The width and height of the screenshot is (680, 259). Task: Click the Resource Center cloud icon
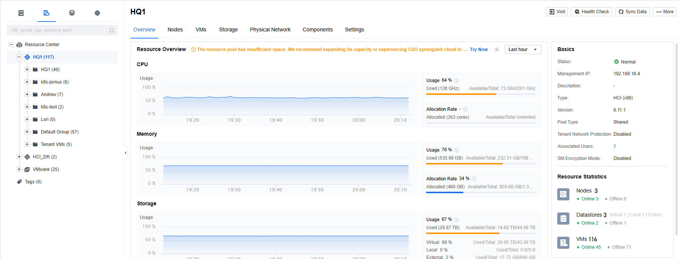(x=19, y=45)
